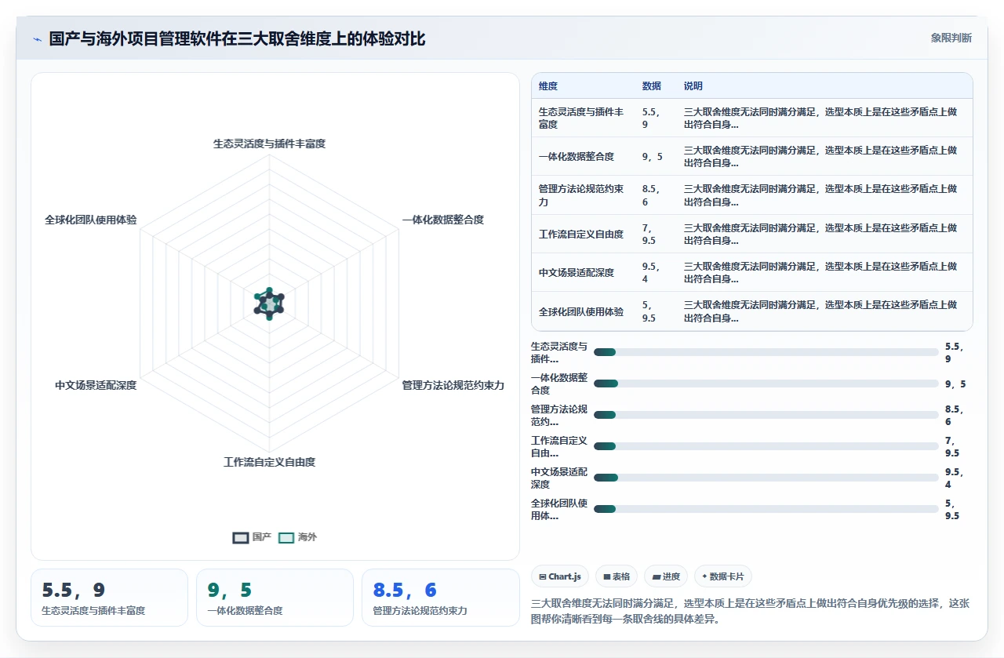
Task: Click the 象限判断 tag in the header
Action: [951, 38]
